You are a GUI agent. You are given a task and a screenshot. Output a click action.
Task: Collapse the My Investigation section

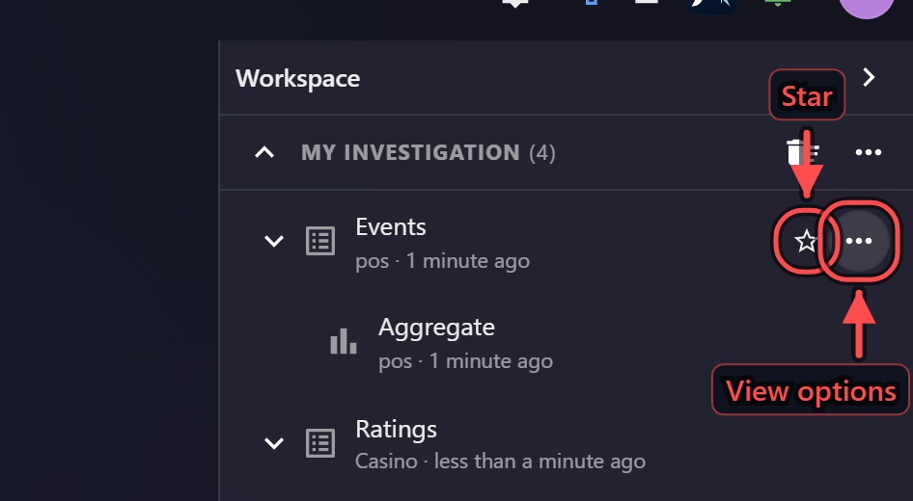coord(264,152)
